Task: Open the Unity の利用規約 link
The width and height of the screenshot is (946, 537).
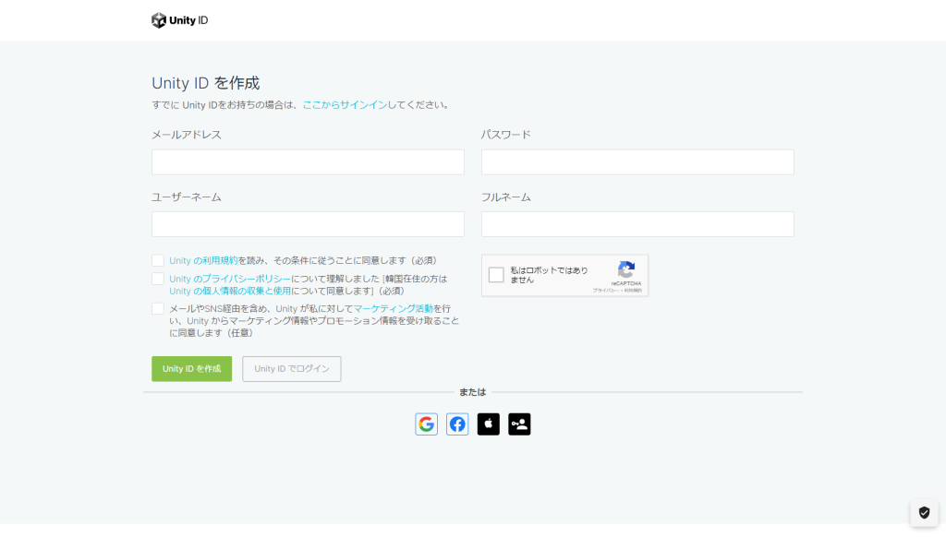Action: pyautogui.click(x=203, y=260)
